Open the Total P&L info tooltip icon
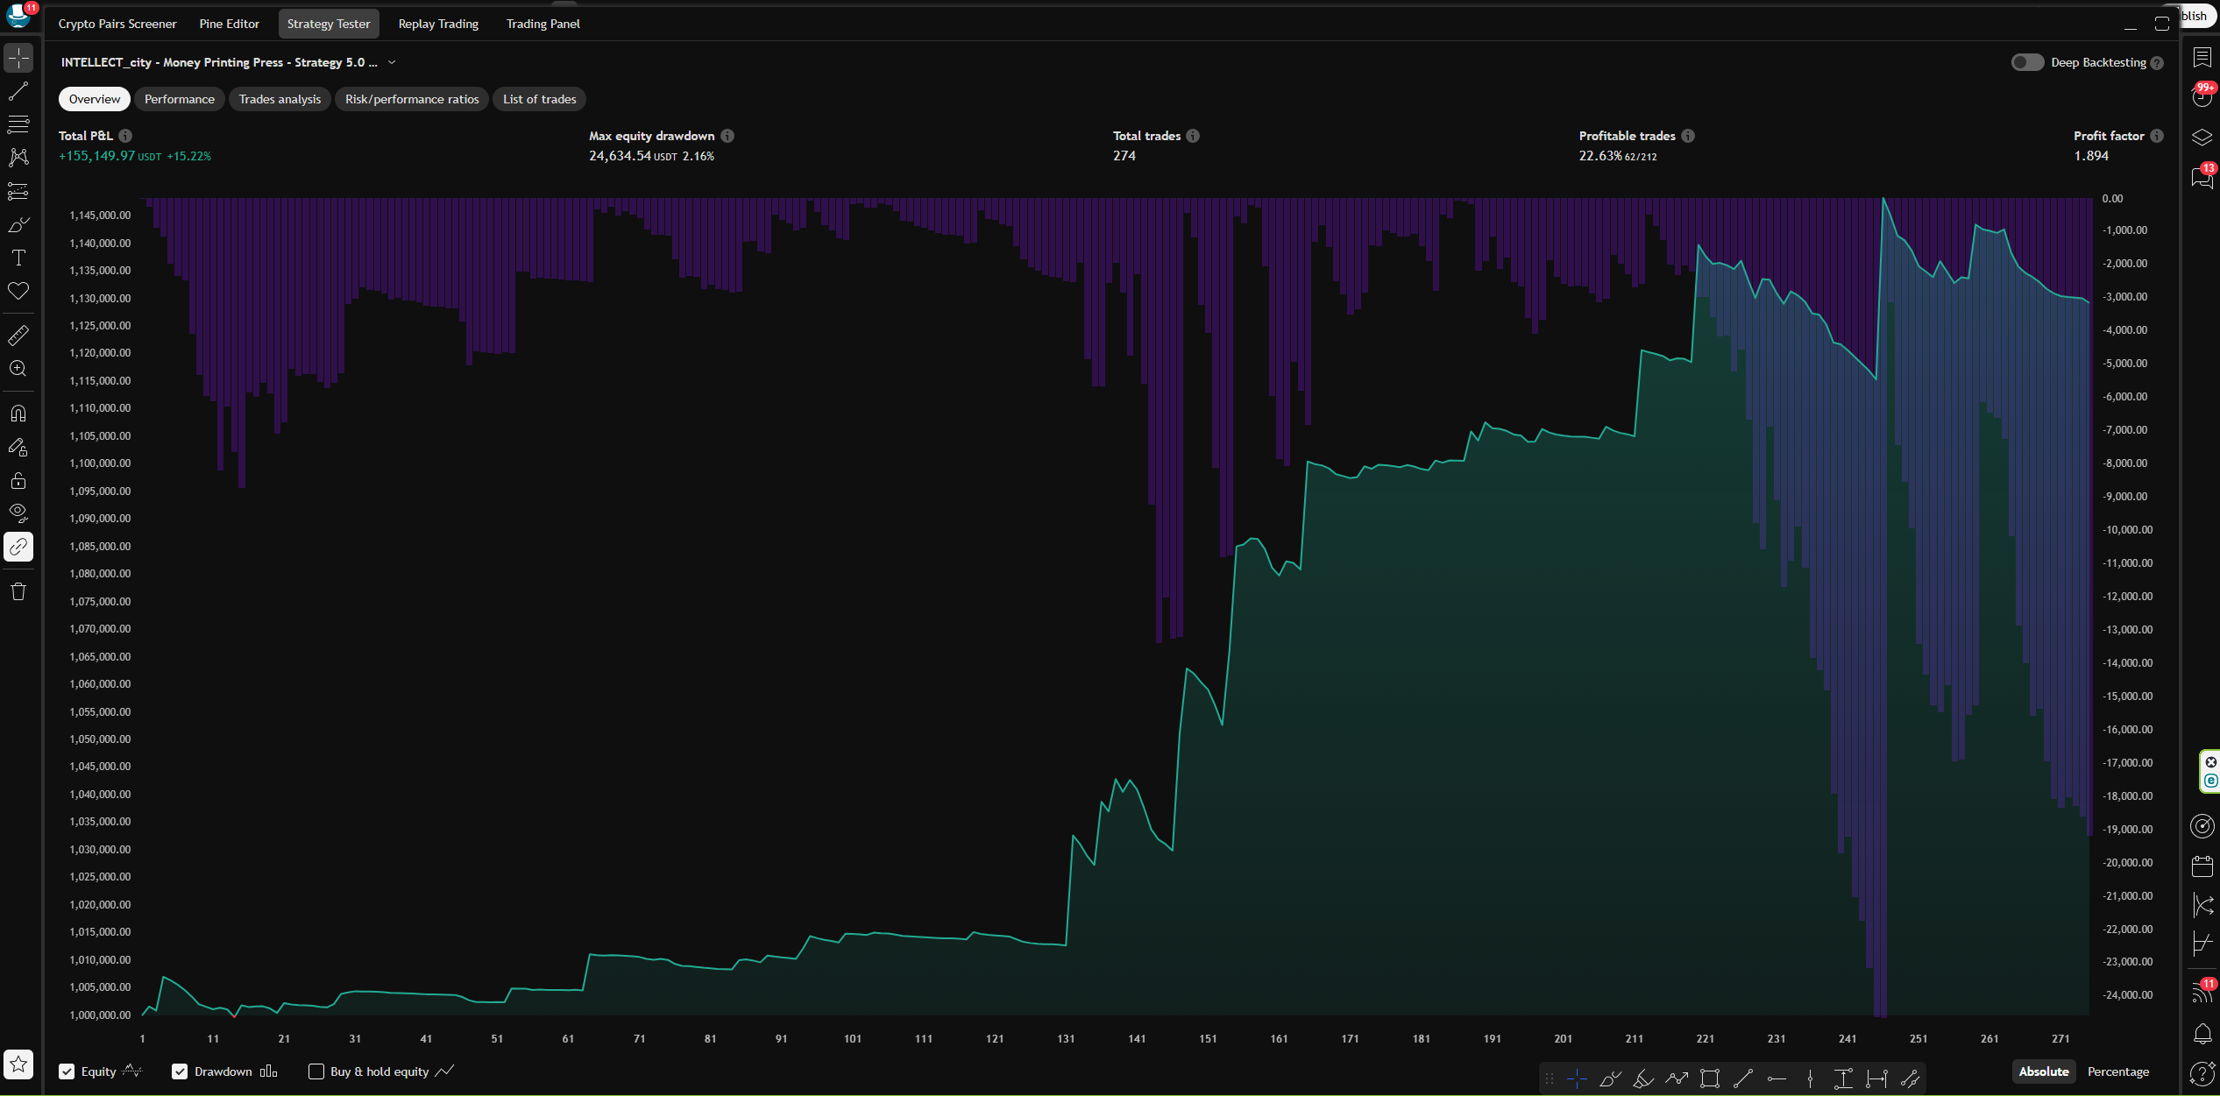The image size is (2220, 1096). pyautogui.click(x=125, y=136)
